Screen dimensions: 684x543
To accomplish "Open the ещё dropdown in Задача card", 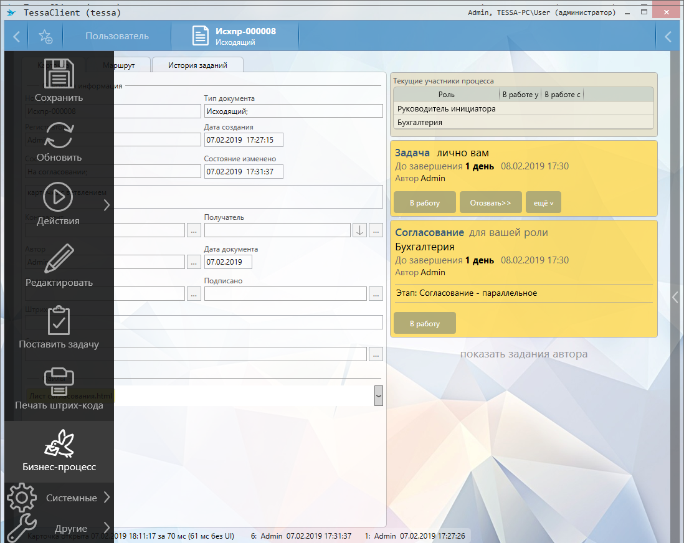I will (543, 202).
